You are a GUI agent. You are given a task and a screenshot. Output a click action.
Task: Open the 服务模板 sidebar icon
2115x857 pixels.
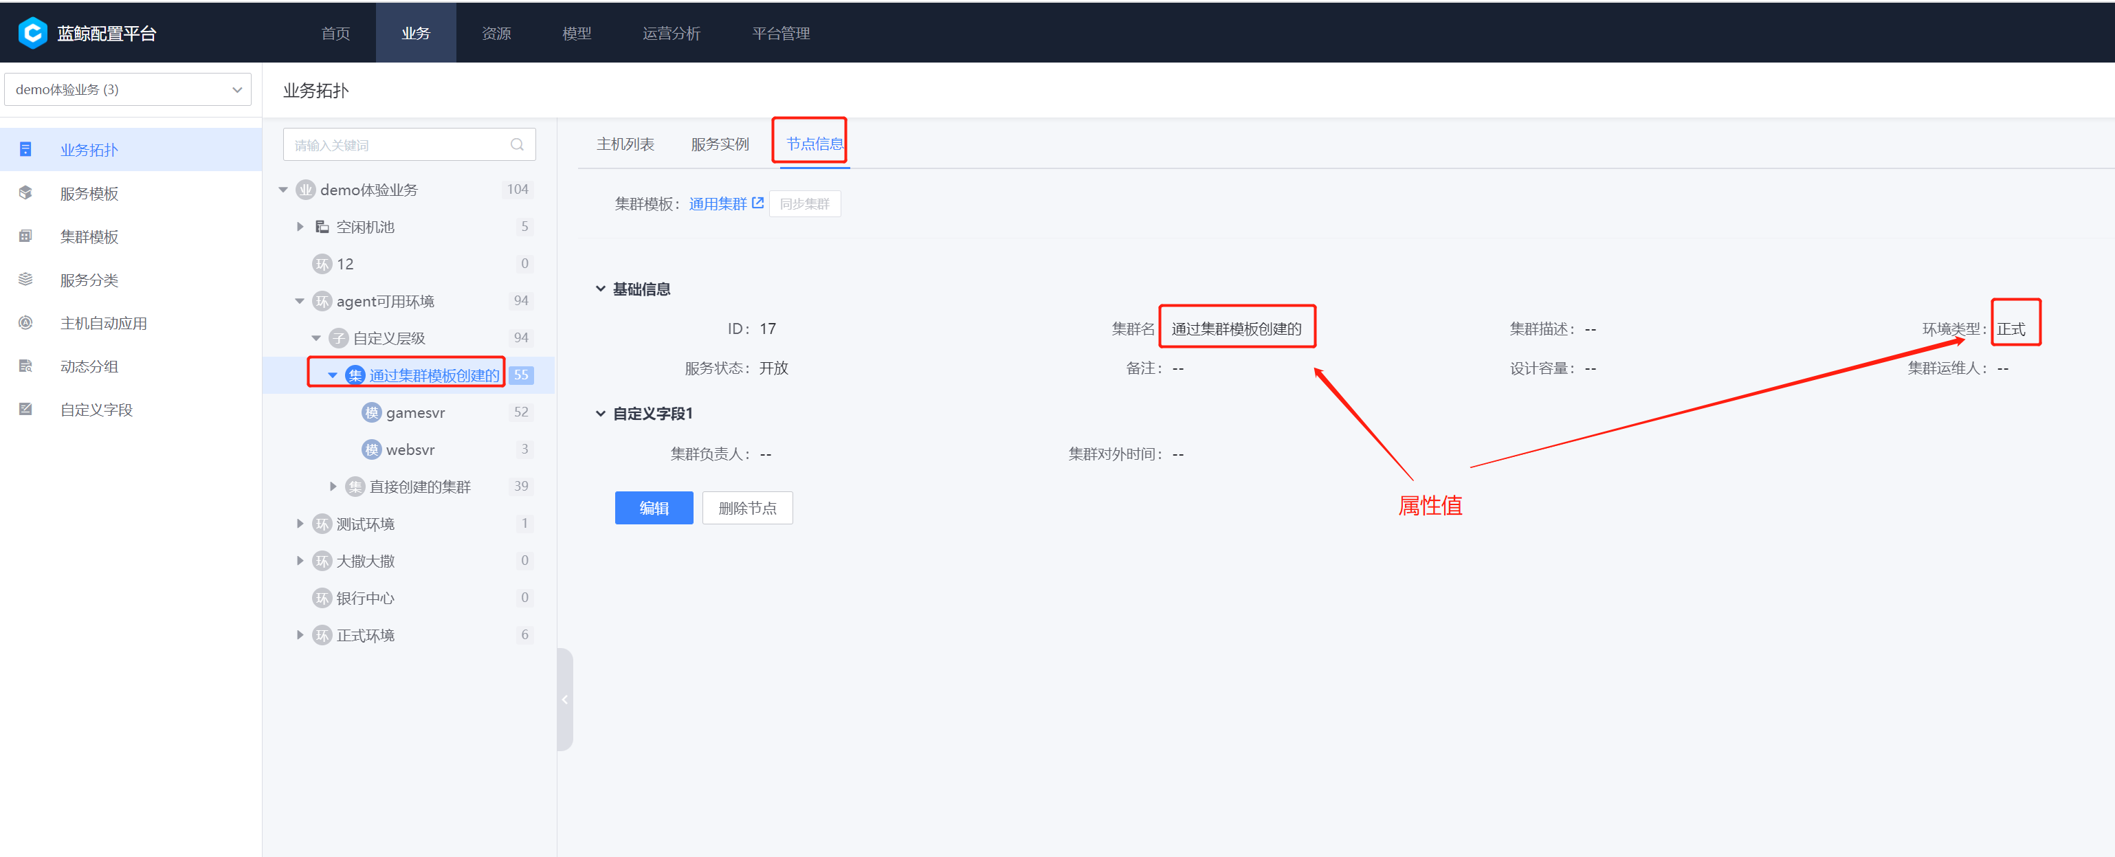tap(25, 193)
